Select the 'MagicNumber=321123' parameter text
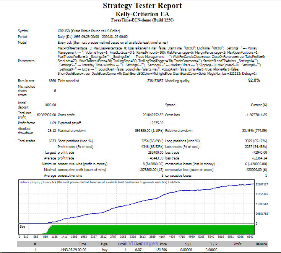 (224, 74)
